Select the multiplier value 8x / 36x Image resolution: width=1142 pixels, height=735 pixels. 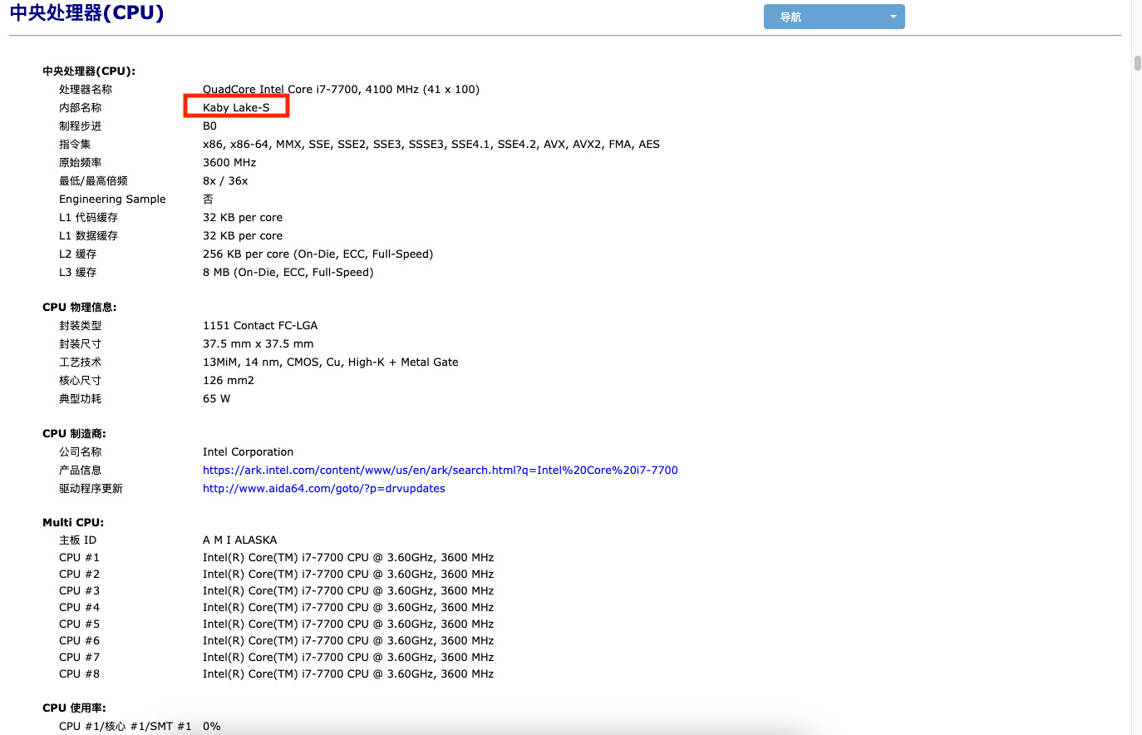[x=225, y=180]
